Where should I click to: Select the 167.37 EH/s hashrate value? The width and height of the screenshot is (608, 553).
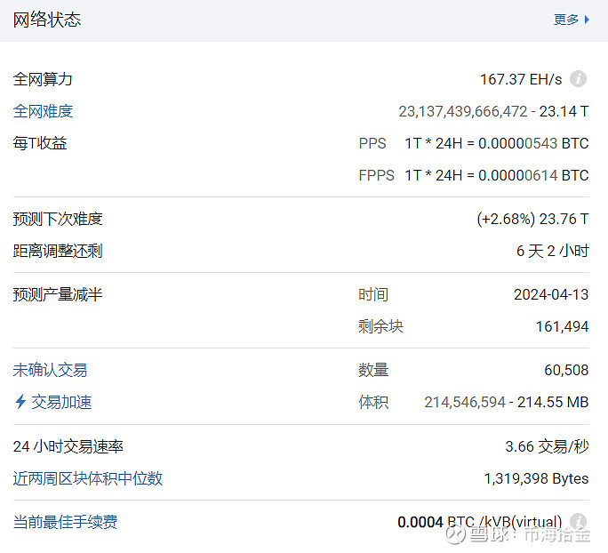point(521,79)
